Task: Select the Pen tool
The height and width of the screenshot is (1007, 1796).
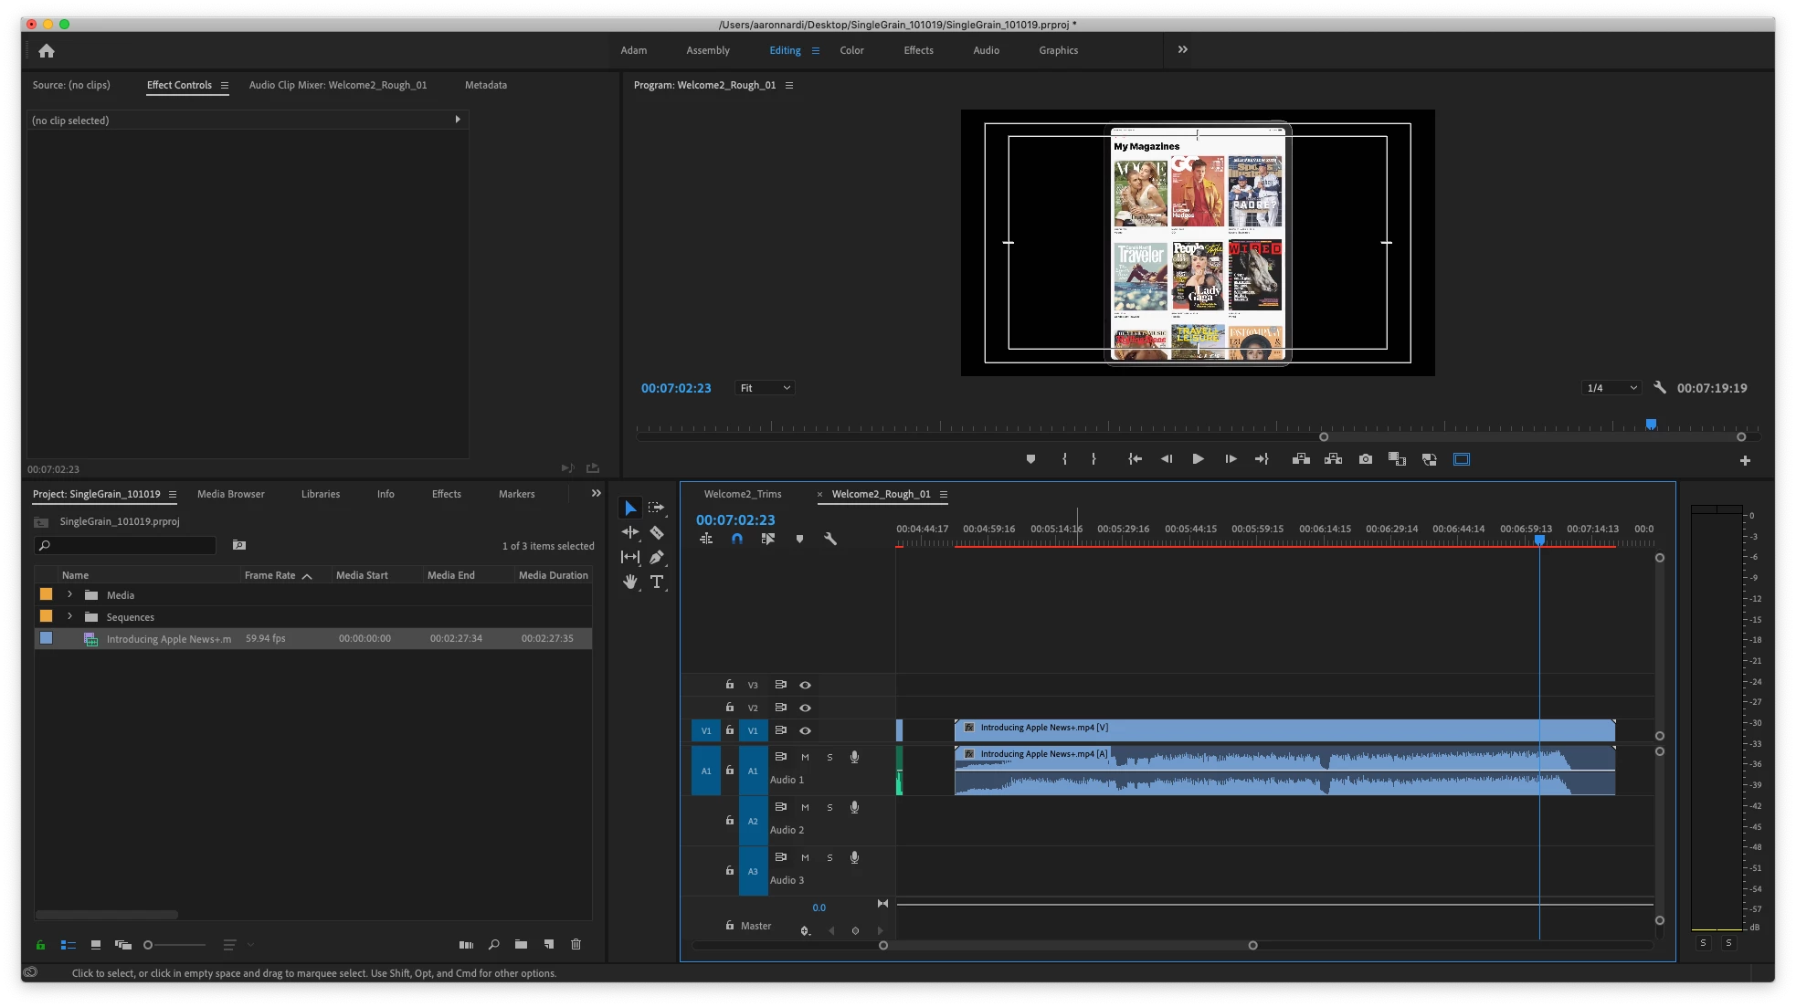Action: [656, 557]
